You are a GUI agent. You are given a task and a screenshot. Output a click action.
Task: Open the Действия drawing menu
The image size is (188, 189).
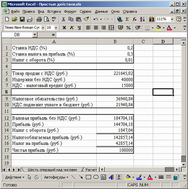coord(14,177)
